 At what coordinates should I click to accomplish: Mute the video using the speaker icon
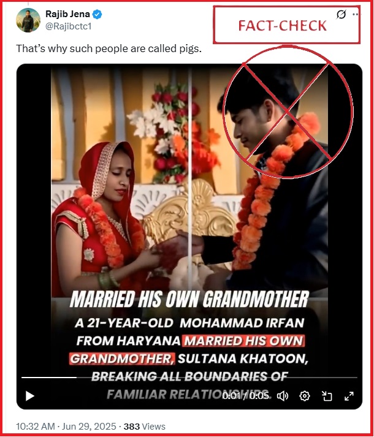point(282,396)
